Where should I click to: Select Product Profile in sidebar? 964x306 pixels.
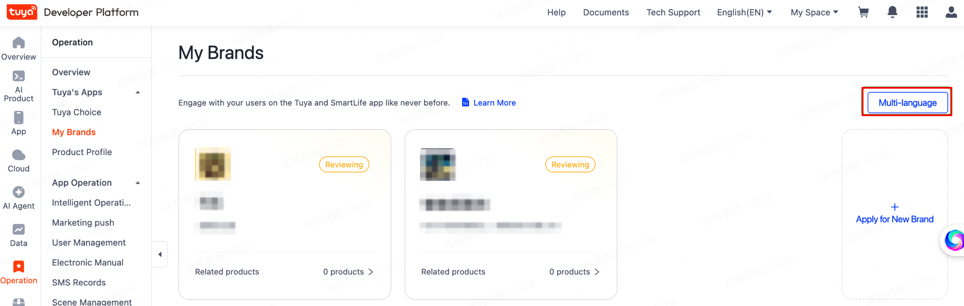(x=82, y=152)
